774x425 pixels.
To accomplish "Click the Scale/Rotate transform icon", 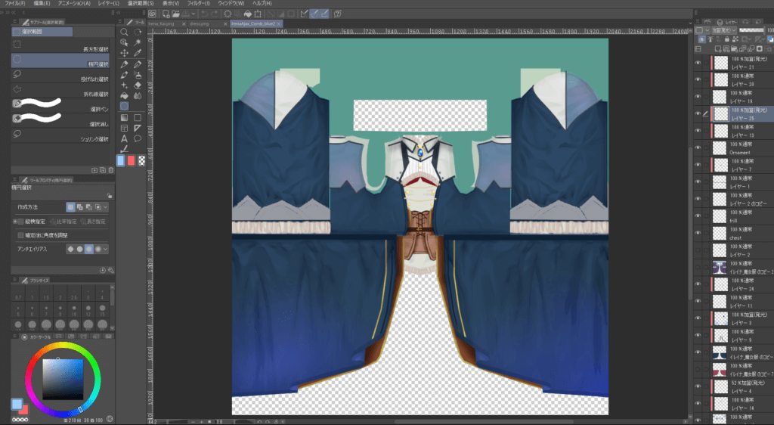I will coord(258,14).
